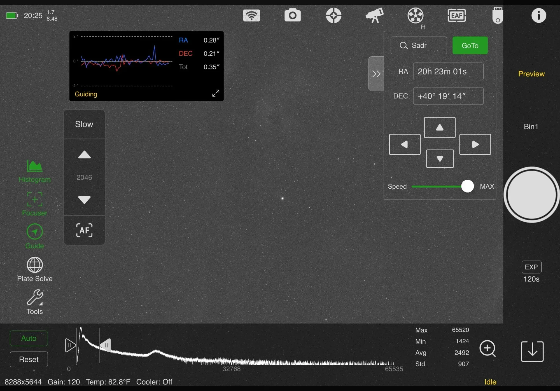This screenshot has width=560, height=391.
Task: Click the Sadr target search field
Action: coord(419,45)
